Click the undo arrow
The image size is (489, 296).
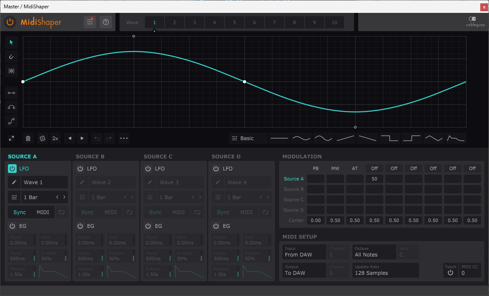pyautogui.click(x=97, y=138)
